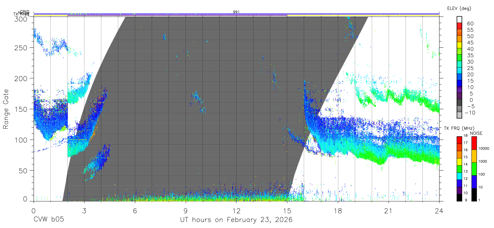The image size is (494, 228).
Task: Click the '24' hour tick on the time axis
Action: [x=439, y=211]
